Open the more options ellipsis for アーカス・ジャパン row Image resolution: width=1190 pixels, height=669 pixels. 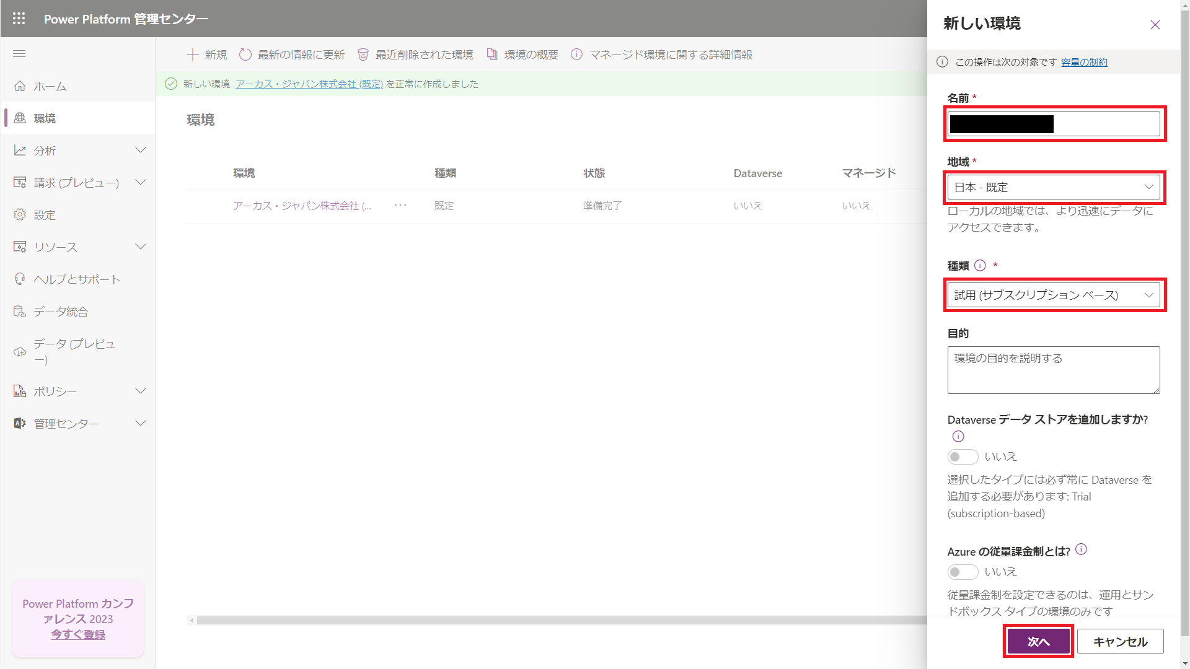point(400,205)
